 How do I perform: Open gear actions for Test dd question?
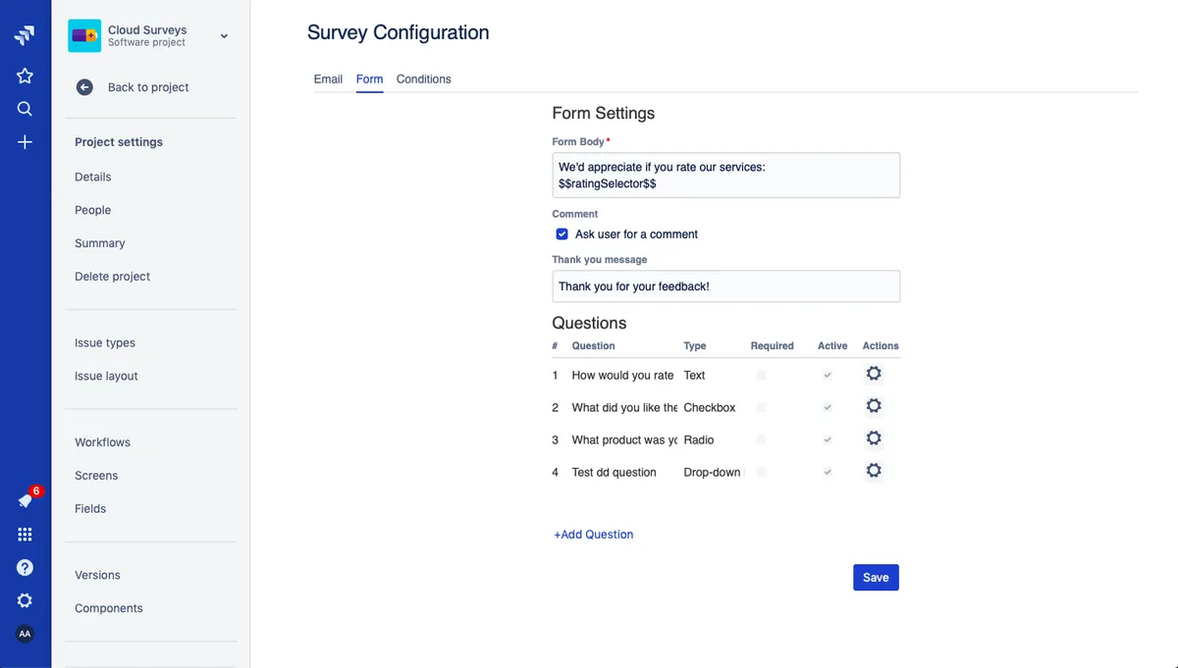click(874, 471)
